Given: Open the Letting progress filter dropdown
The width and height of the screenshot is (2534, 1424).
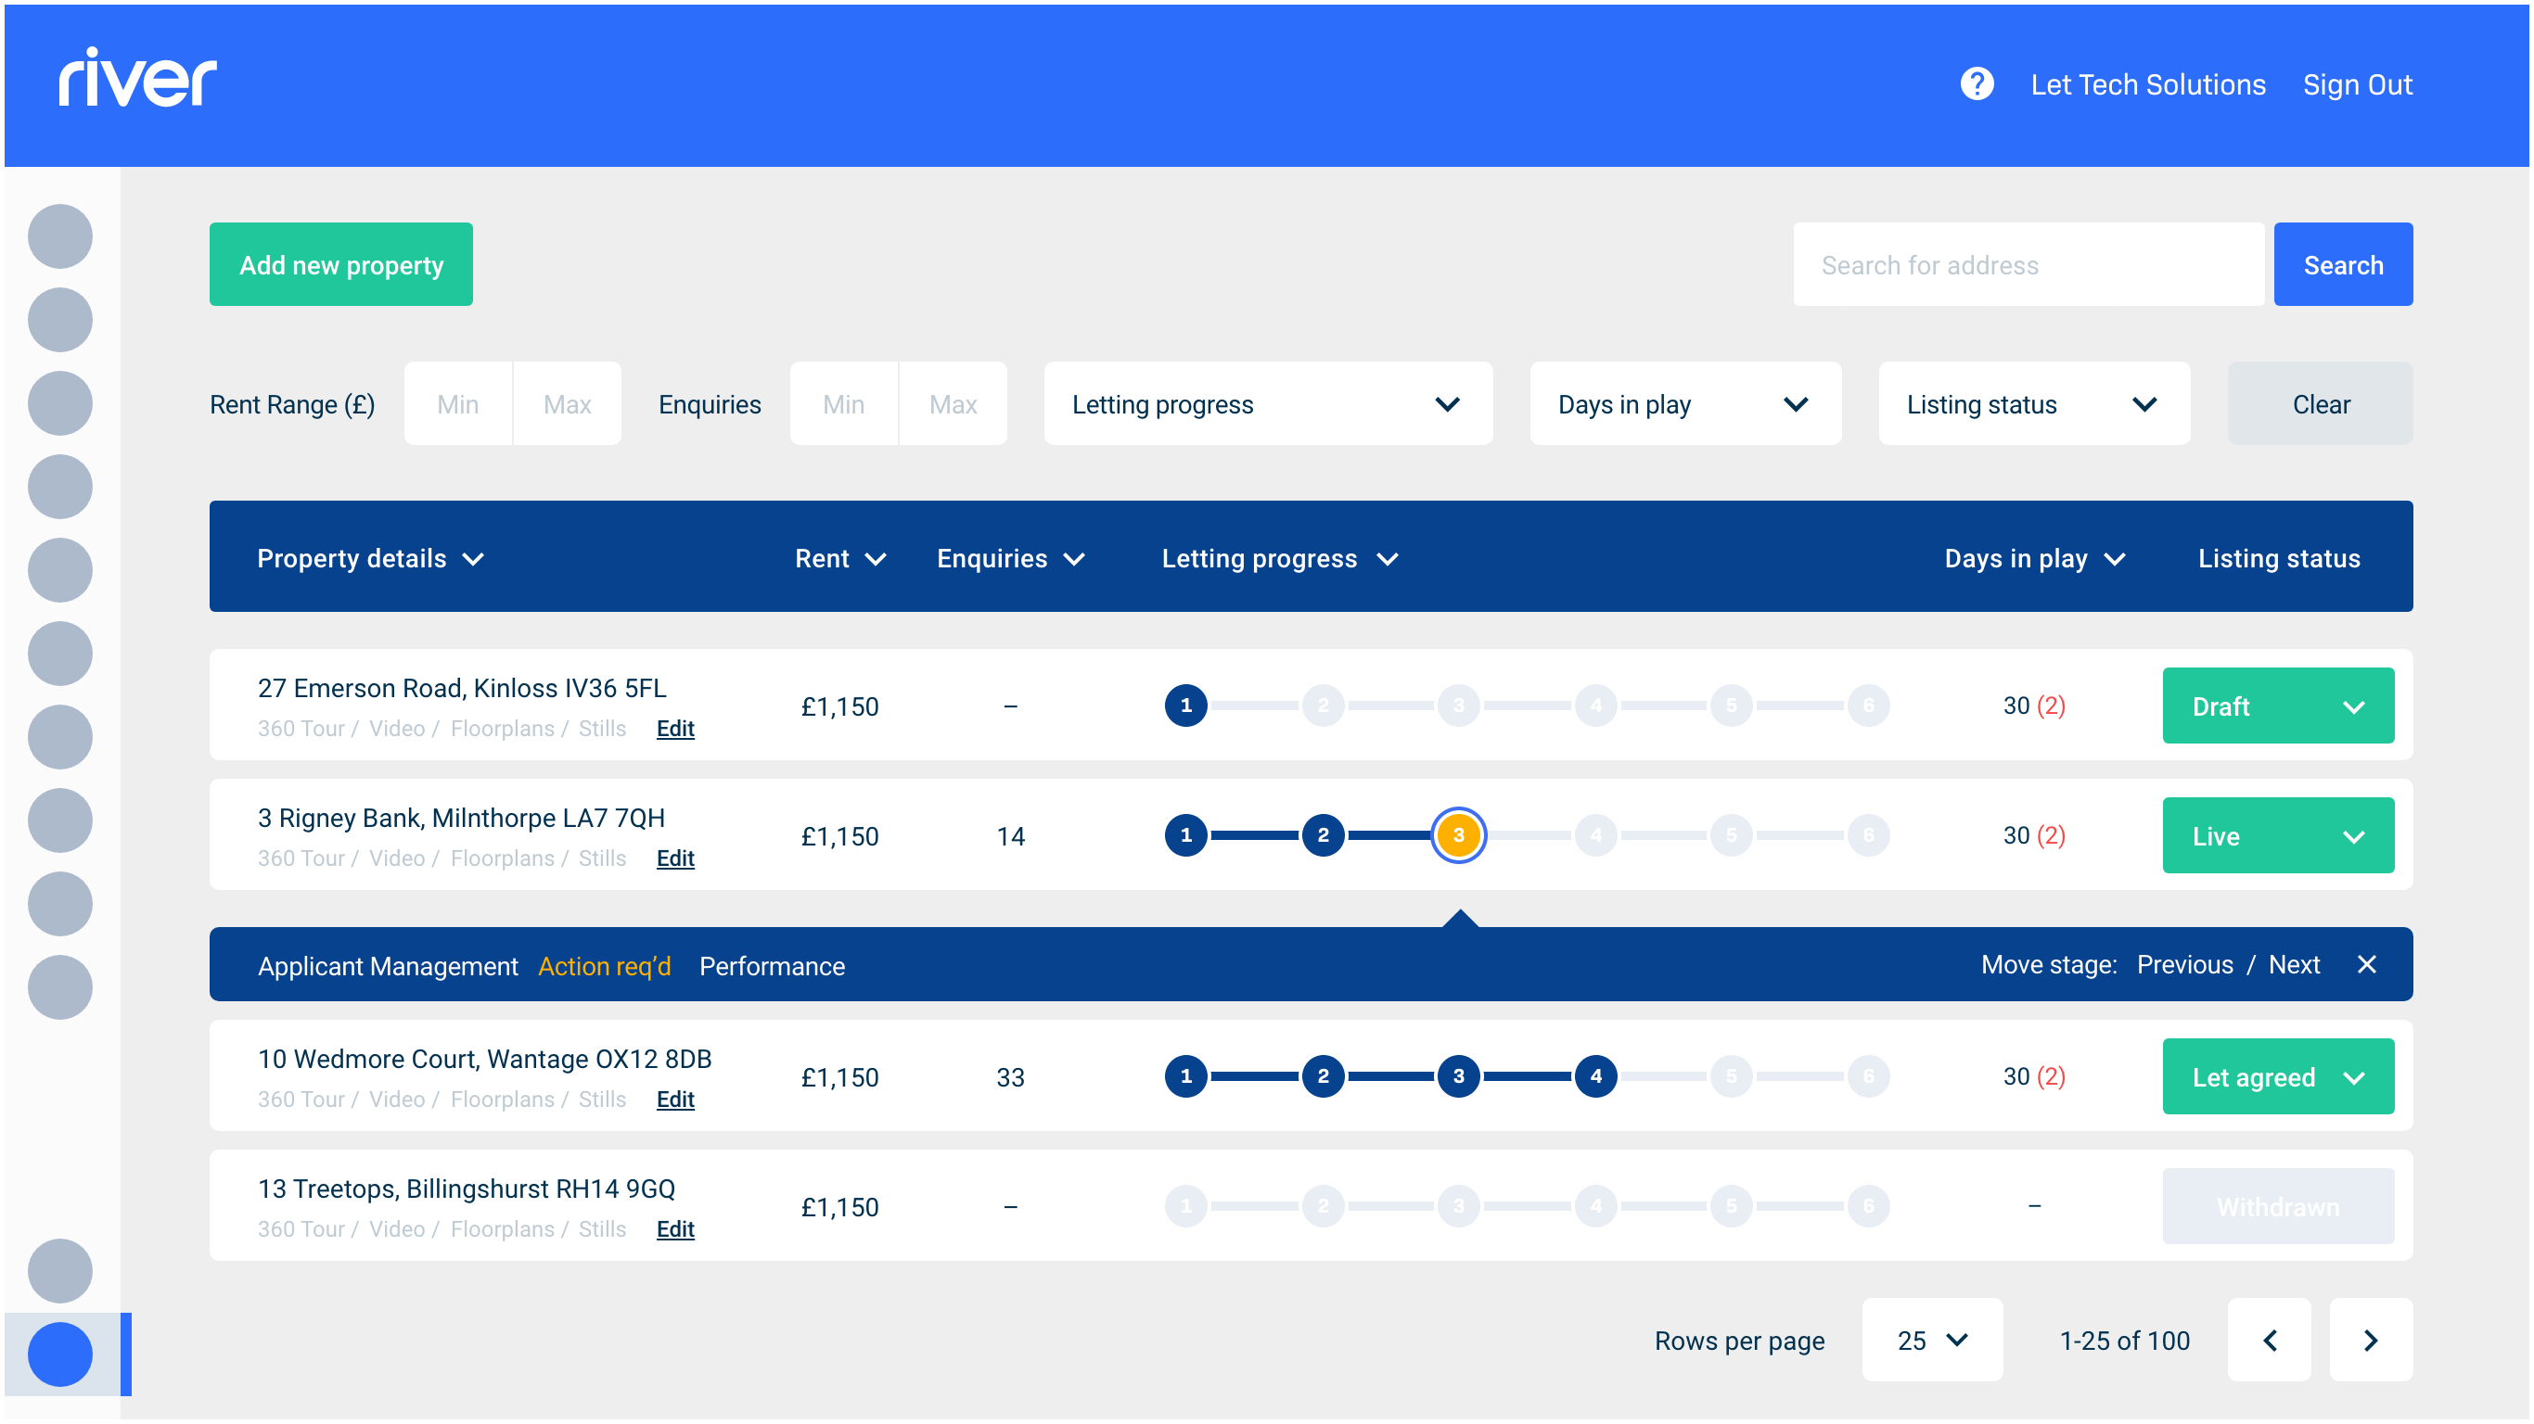Looking at the screenshot, I should tap(1267, 403).
